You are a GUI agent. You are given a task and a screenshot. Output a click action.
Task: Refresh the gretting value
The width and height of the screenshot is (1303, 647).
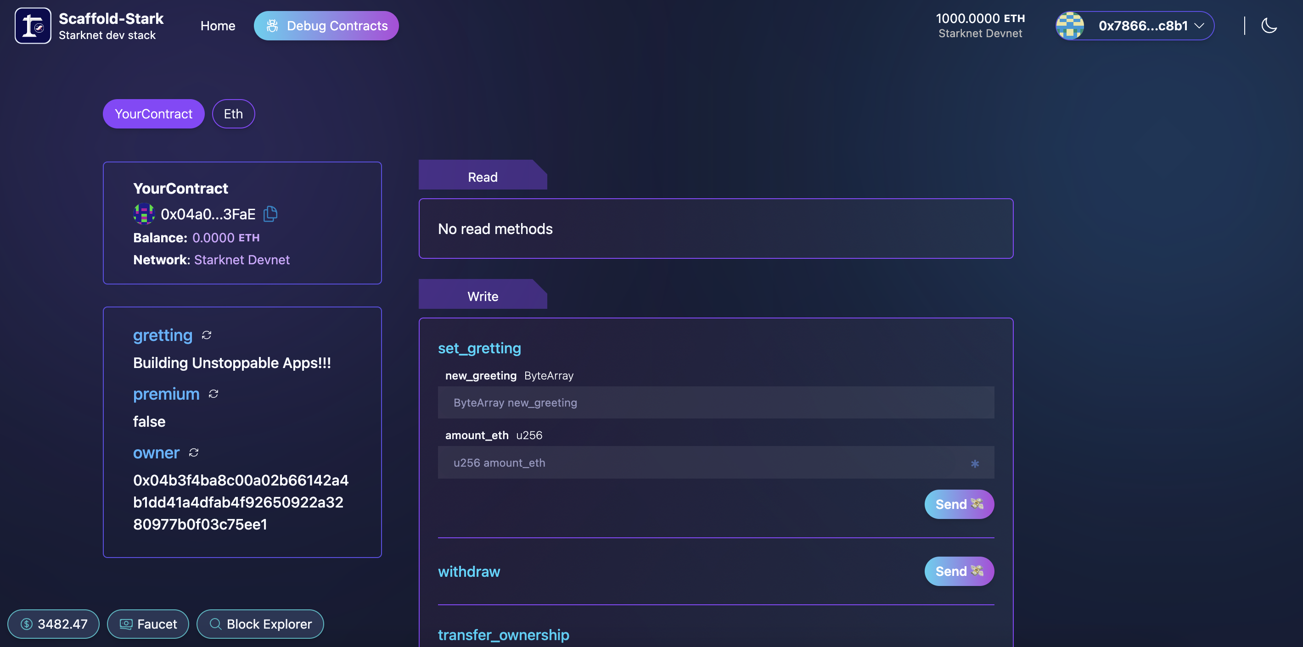tap(206, 335)
